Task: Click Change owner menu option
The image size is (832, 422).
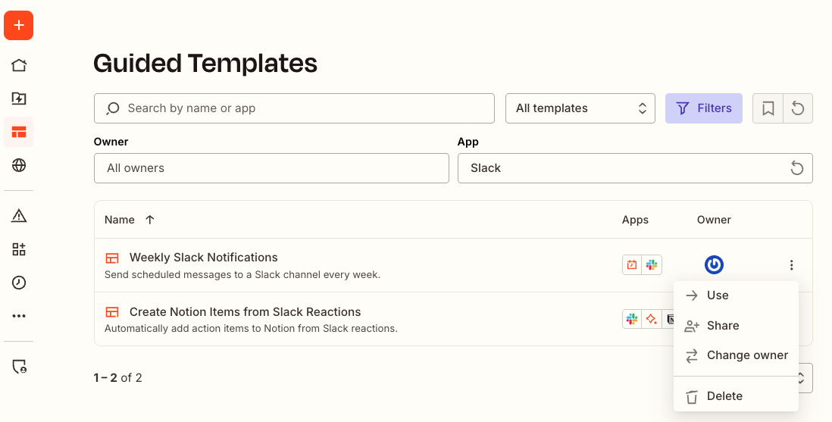Action: coord(747,355)
